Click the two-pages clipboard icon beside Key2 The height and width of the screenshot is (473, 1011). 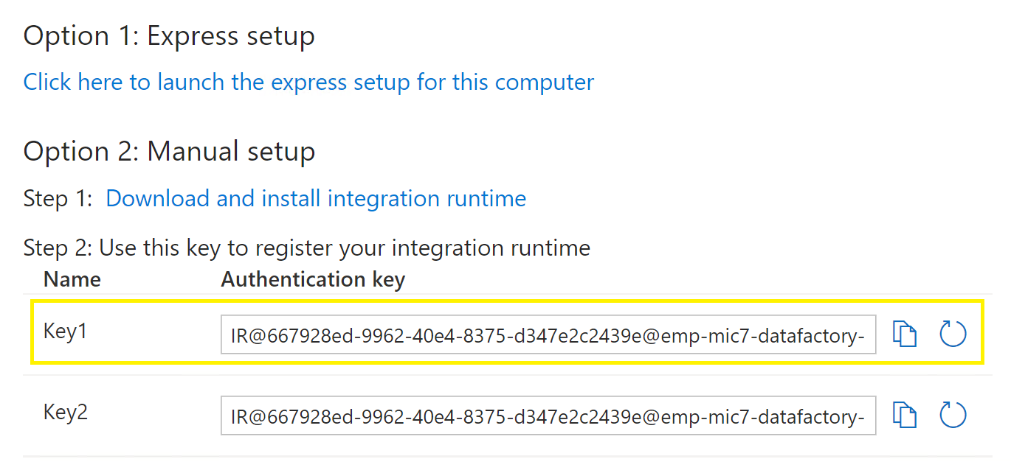click(905, 414)
